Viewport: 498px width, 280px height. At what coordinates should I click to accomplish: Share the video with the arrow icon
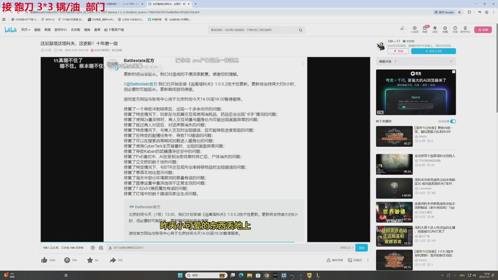point(113,260)
